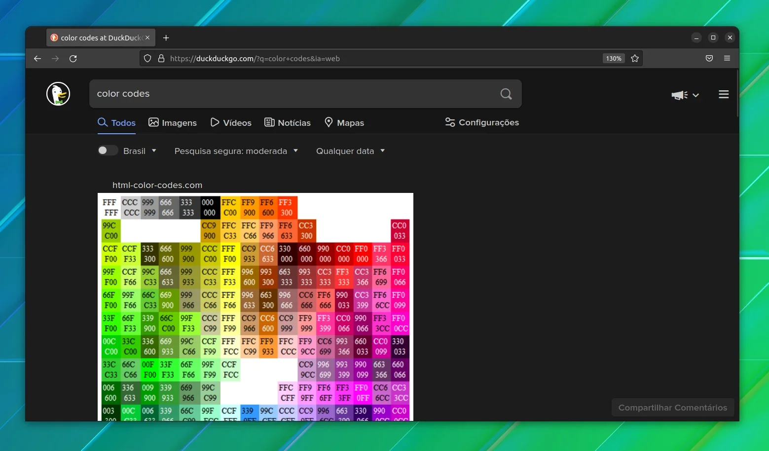This screenshot has width=769, height=451.
Task: Go back with the browser back arrow
Action: click(37, 58)
